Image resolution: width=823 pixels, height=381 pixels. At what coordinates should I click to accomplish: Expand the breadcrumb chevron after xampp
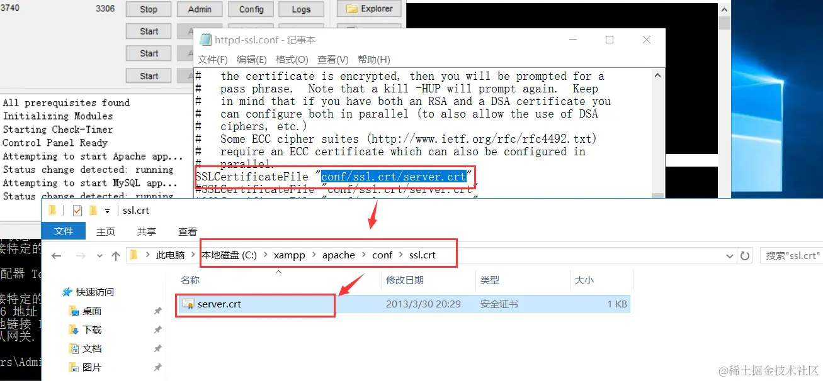[314, 255]
